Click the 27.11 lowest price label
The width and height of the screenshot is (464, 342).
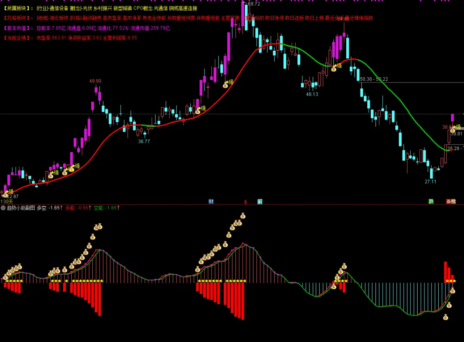click(430, 181)
